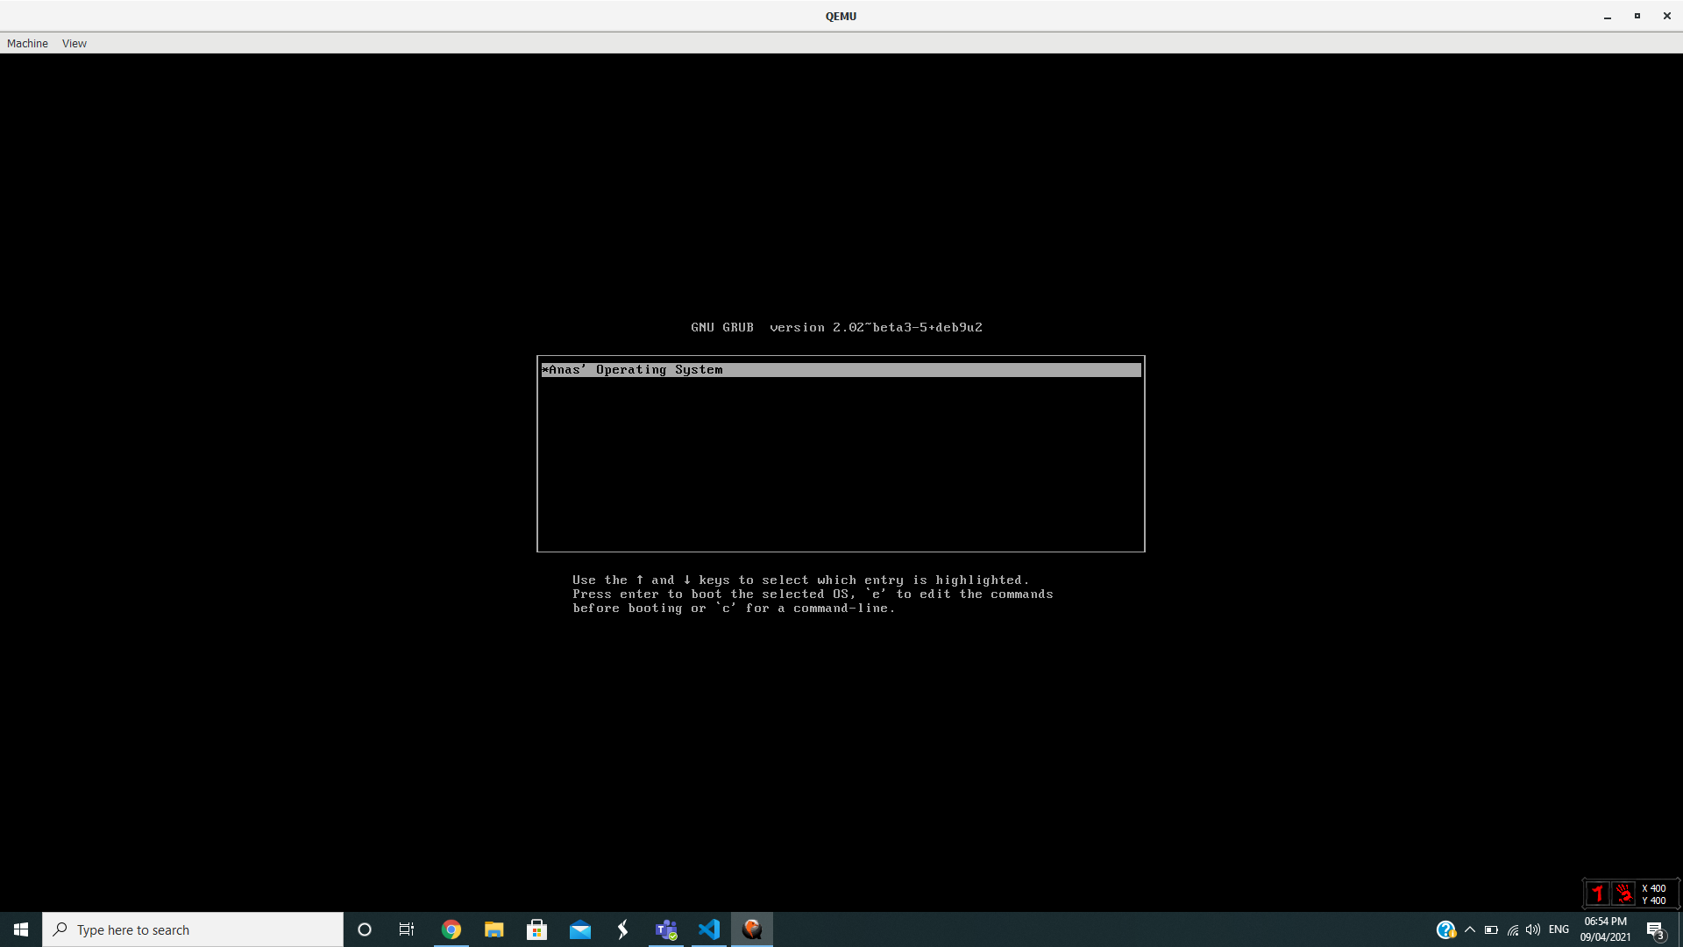
Task: Open Visual Studio Code from the taskbar
Action: [x=708, y=929]
